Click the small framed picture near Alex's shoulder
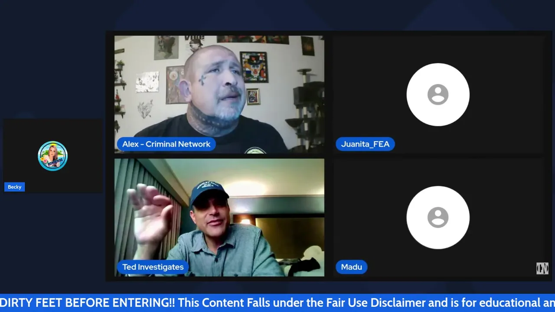 pyautogui.click(x=253, y=96)
